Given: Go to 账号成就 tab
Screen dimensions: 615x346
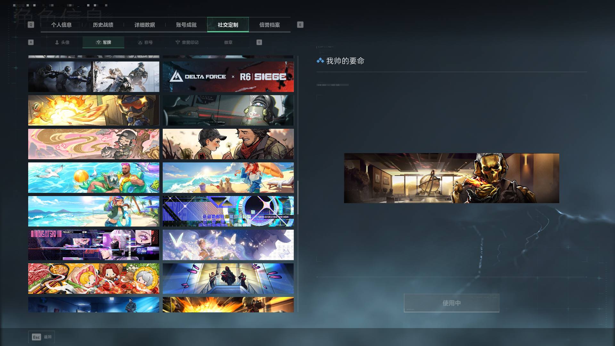Looking at the screenshot, I should point(186,25).
